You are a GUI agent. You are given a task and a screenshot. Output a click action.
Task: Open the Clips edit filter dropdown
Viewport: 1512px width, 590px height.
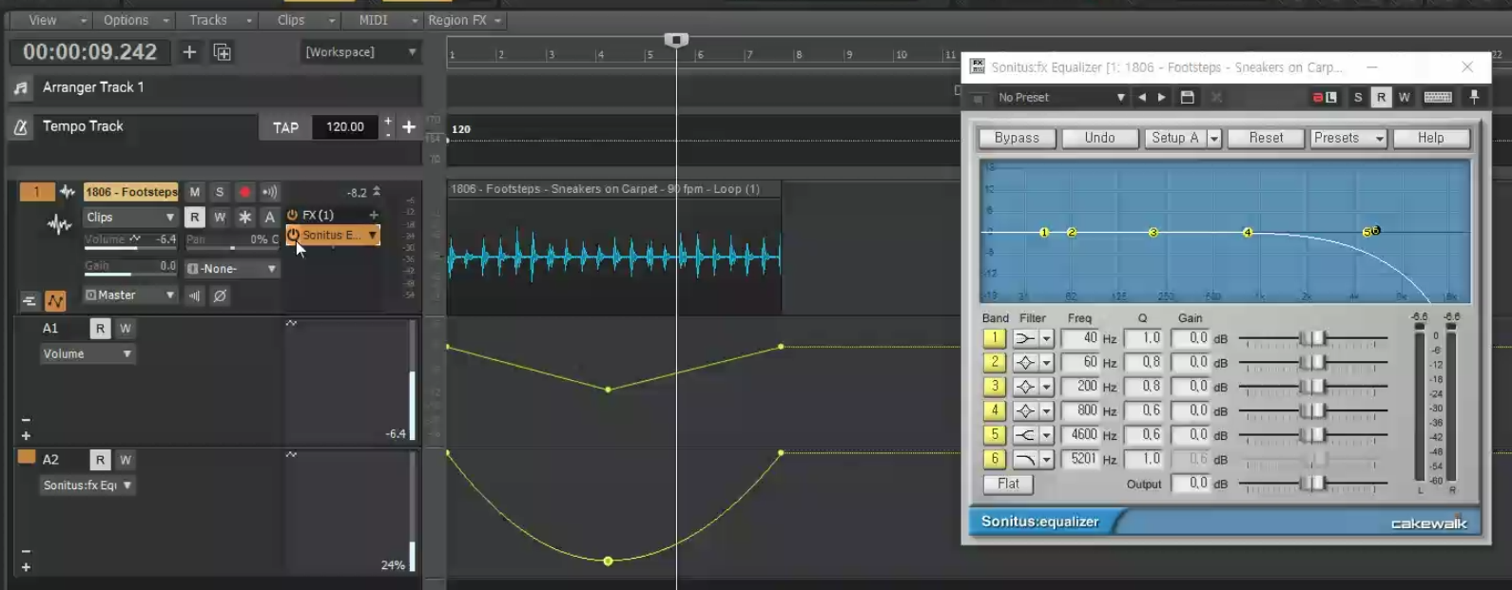click(130, 218)
